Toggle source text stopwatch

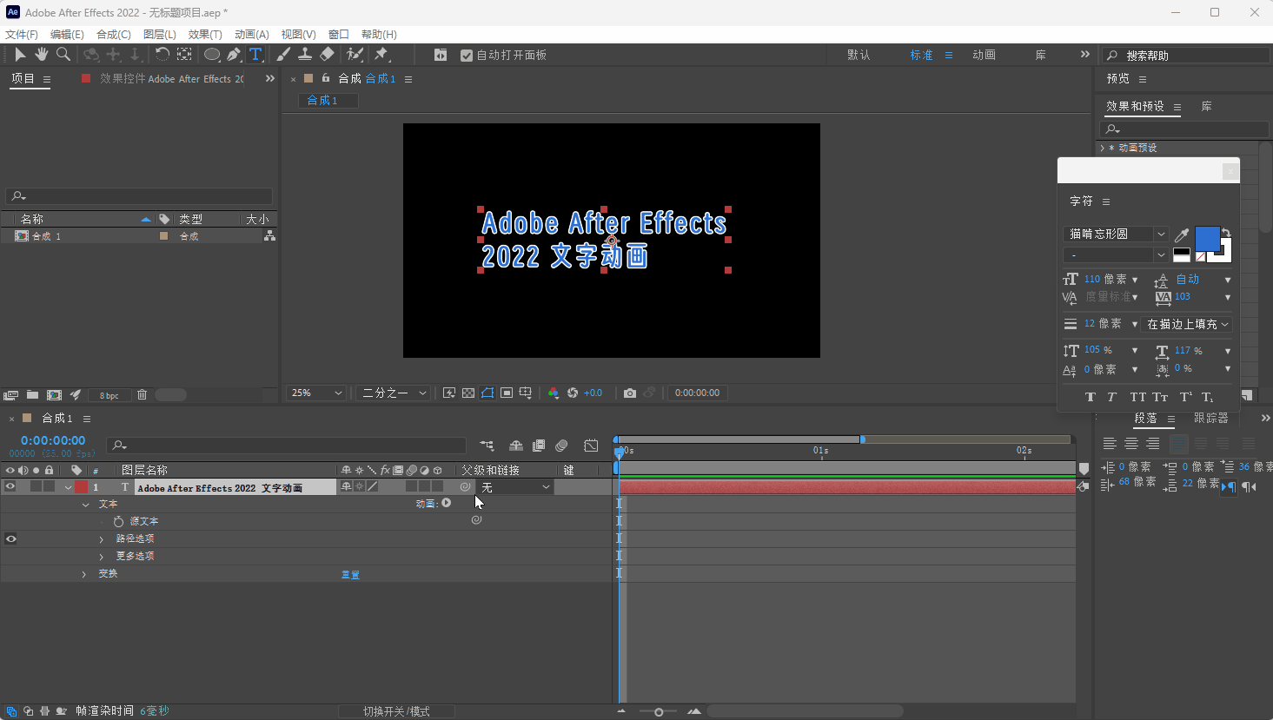(x=118, y=521)
